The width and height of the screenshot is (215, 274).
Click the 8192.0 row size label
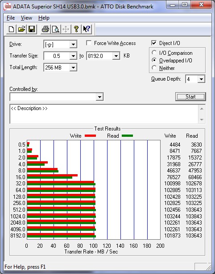click(x=18, y=236)
